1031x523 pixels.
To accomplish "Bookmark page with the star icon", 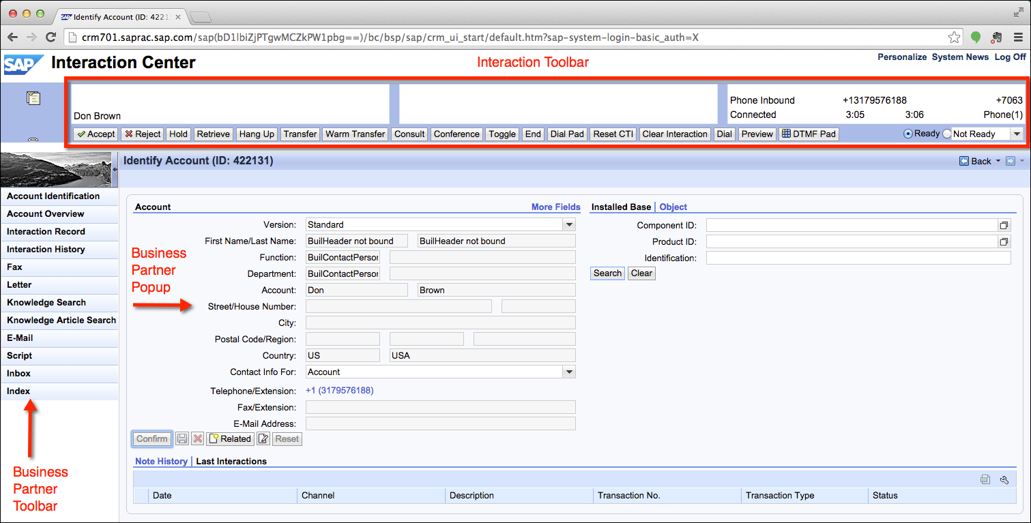I will pos(954,38).
